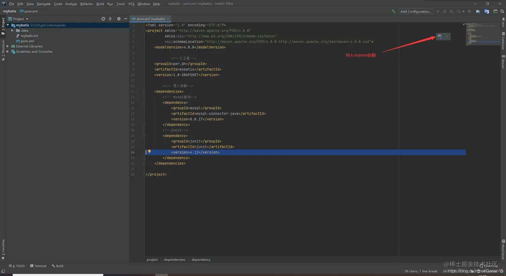This screenshot has height=276, width=506.
Task: Click the 'project' XML breadcrumb at editor bottom
Action: [152, 260]
